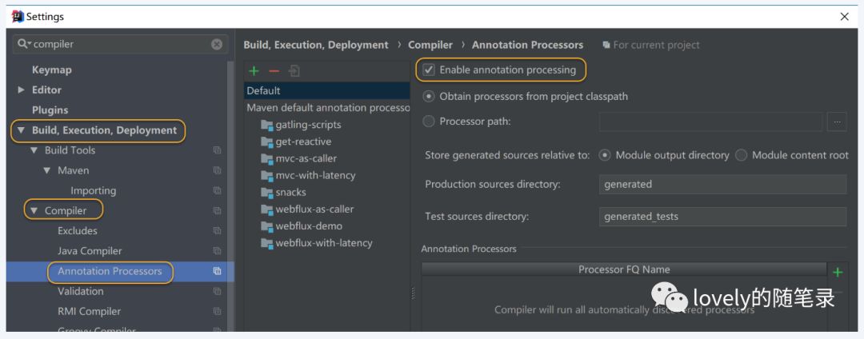Click the browse button for processor path
The width and height of the screenshot is (864, 339).
(837, 122)
